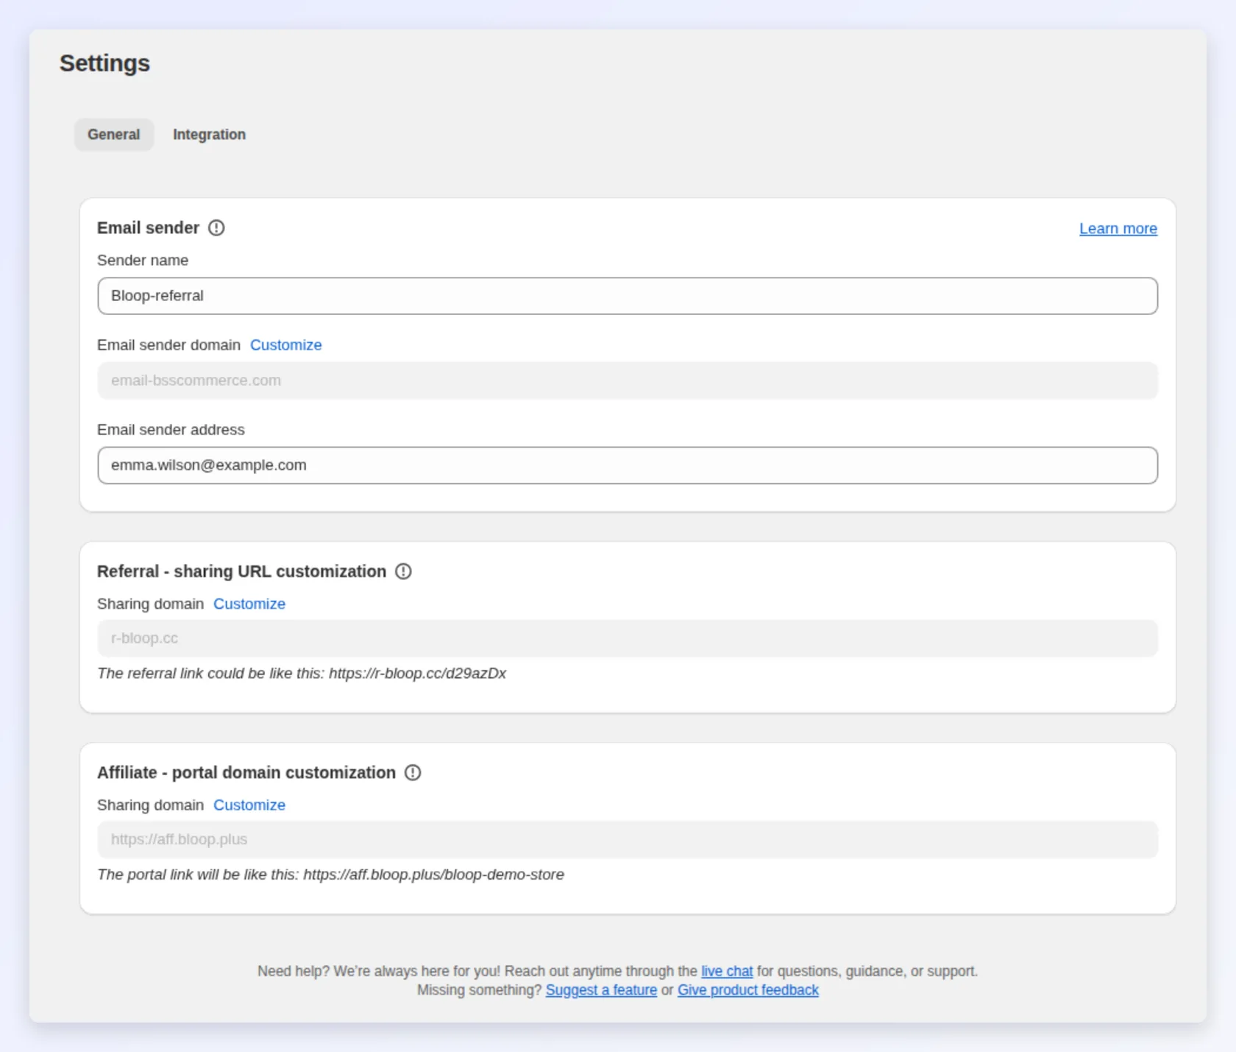Click the "Sender name" label

coord(143,260)
